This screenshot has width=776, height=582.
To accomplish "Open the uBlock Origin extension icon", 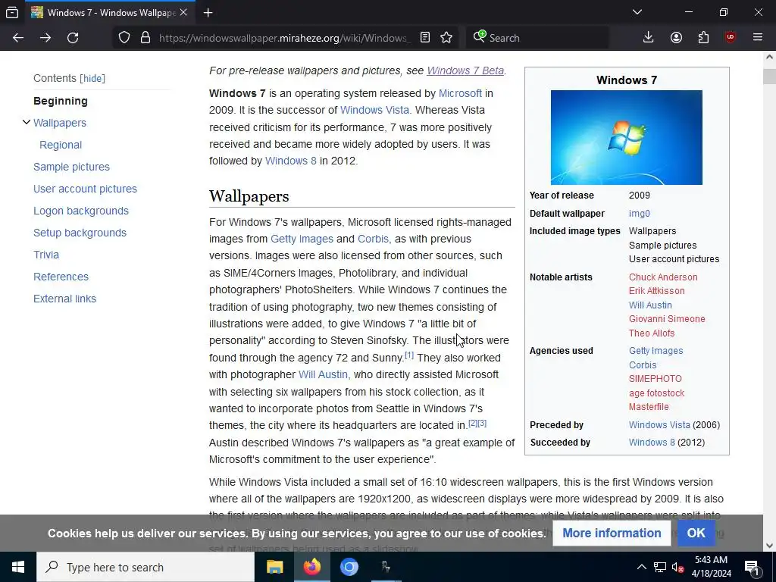I will coord(731,38).
